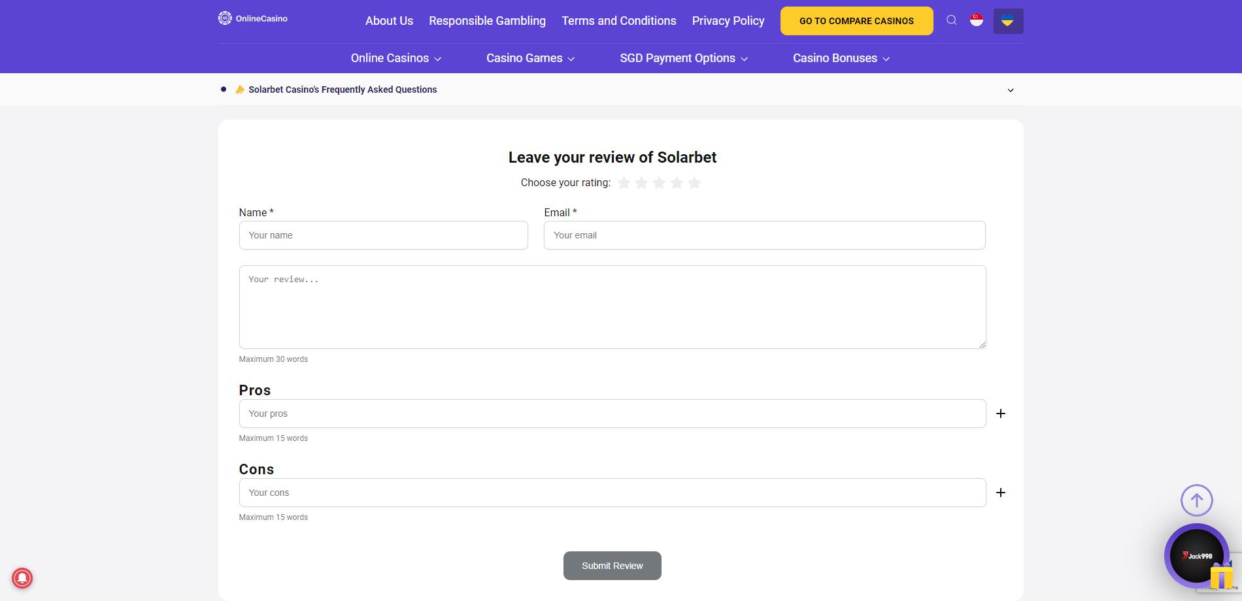Focus the Your cons input field

point(613,493)
